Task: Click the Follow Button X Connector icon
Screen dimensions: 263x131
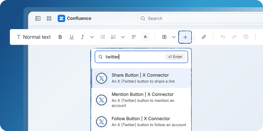Action: [102, 122]
